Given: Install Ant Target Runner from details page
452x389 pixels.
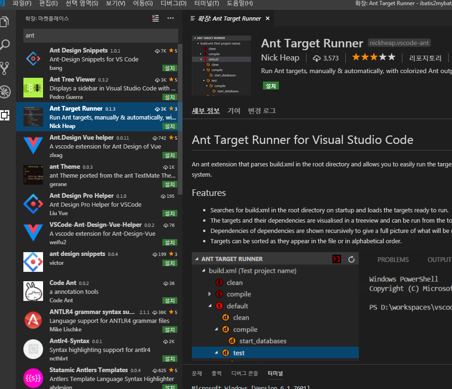Looking at the screenshot, I should tap(270, 86).
